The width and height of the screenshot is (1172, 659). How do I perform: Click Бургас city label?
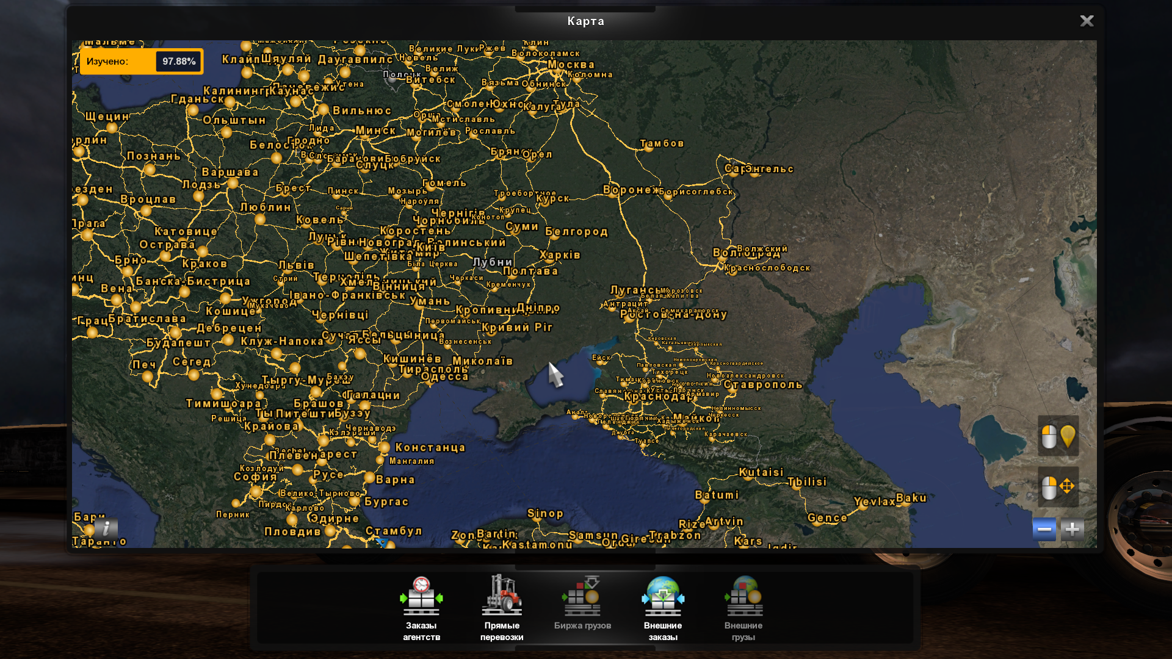386,502
